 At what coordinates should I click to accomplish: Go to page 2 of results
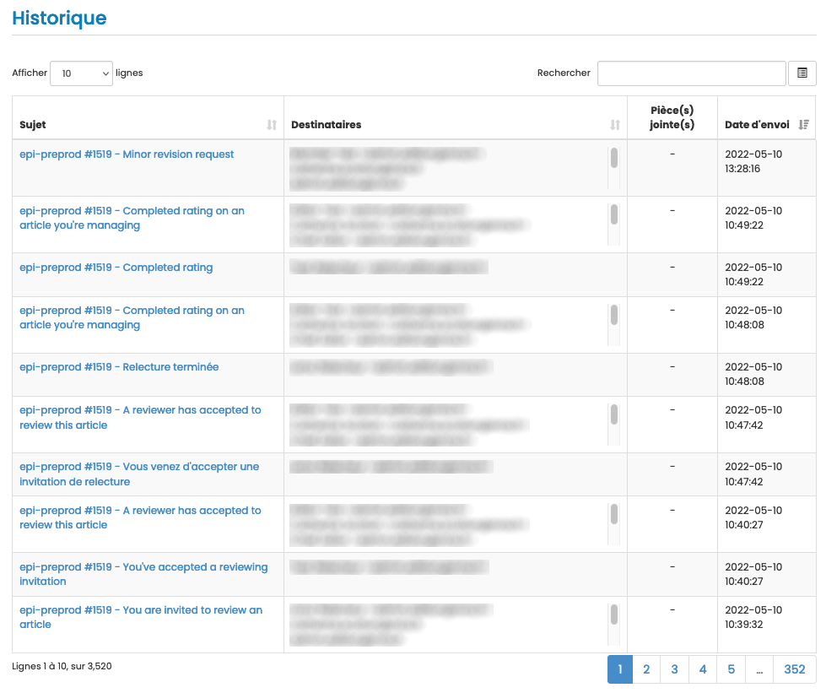coord(646,669)
